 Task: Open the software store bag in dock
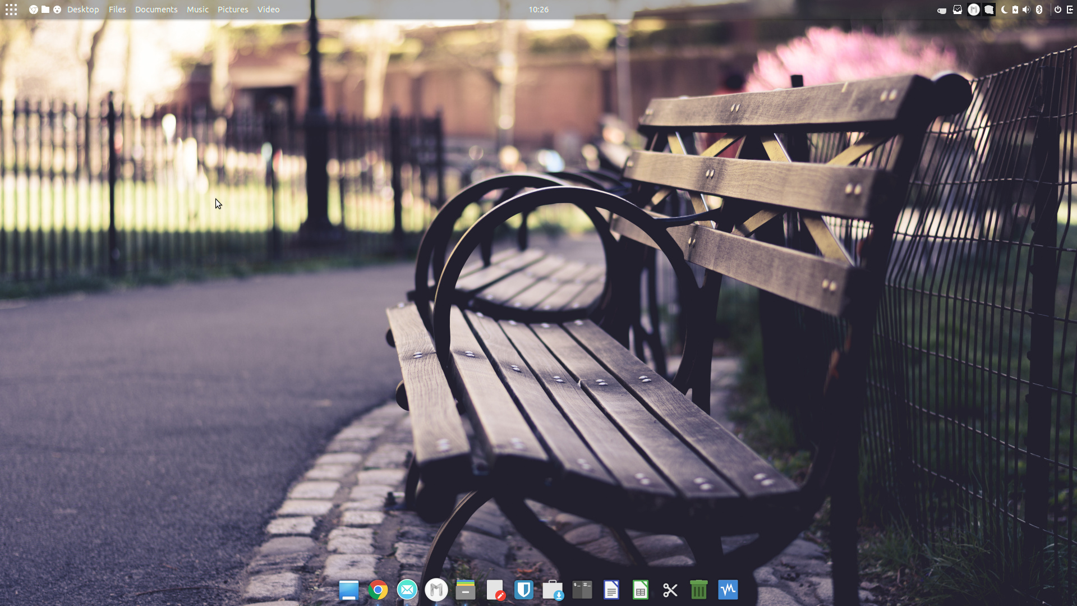tap(553, 590)
